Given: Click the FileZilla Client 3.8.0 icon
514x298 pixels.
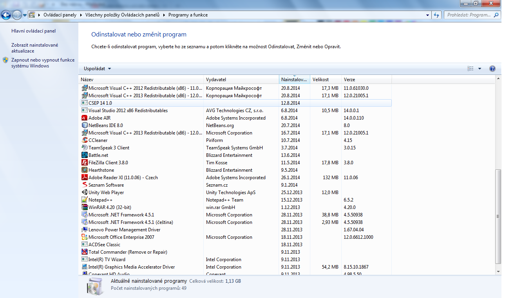Looking at the screenshot, I should pyautogui.click(x=84, y=163).
